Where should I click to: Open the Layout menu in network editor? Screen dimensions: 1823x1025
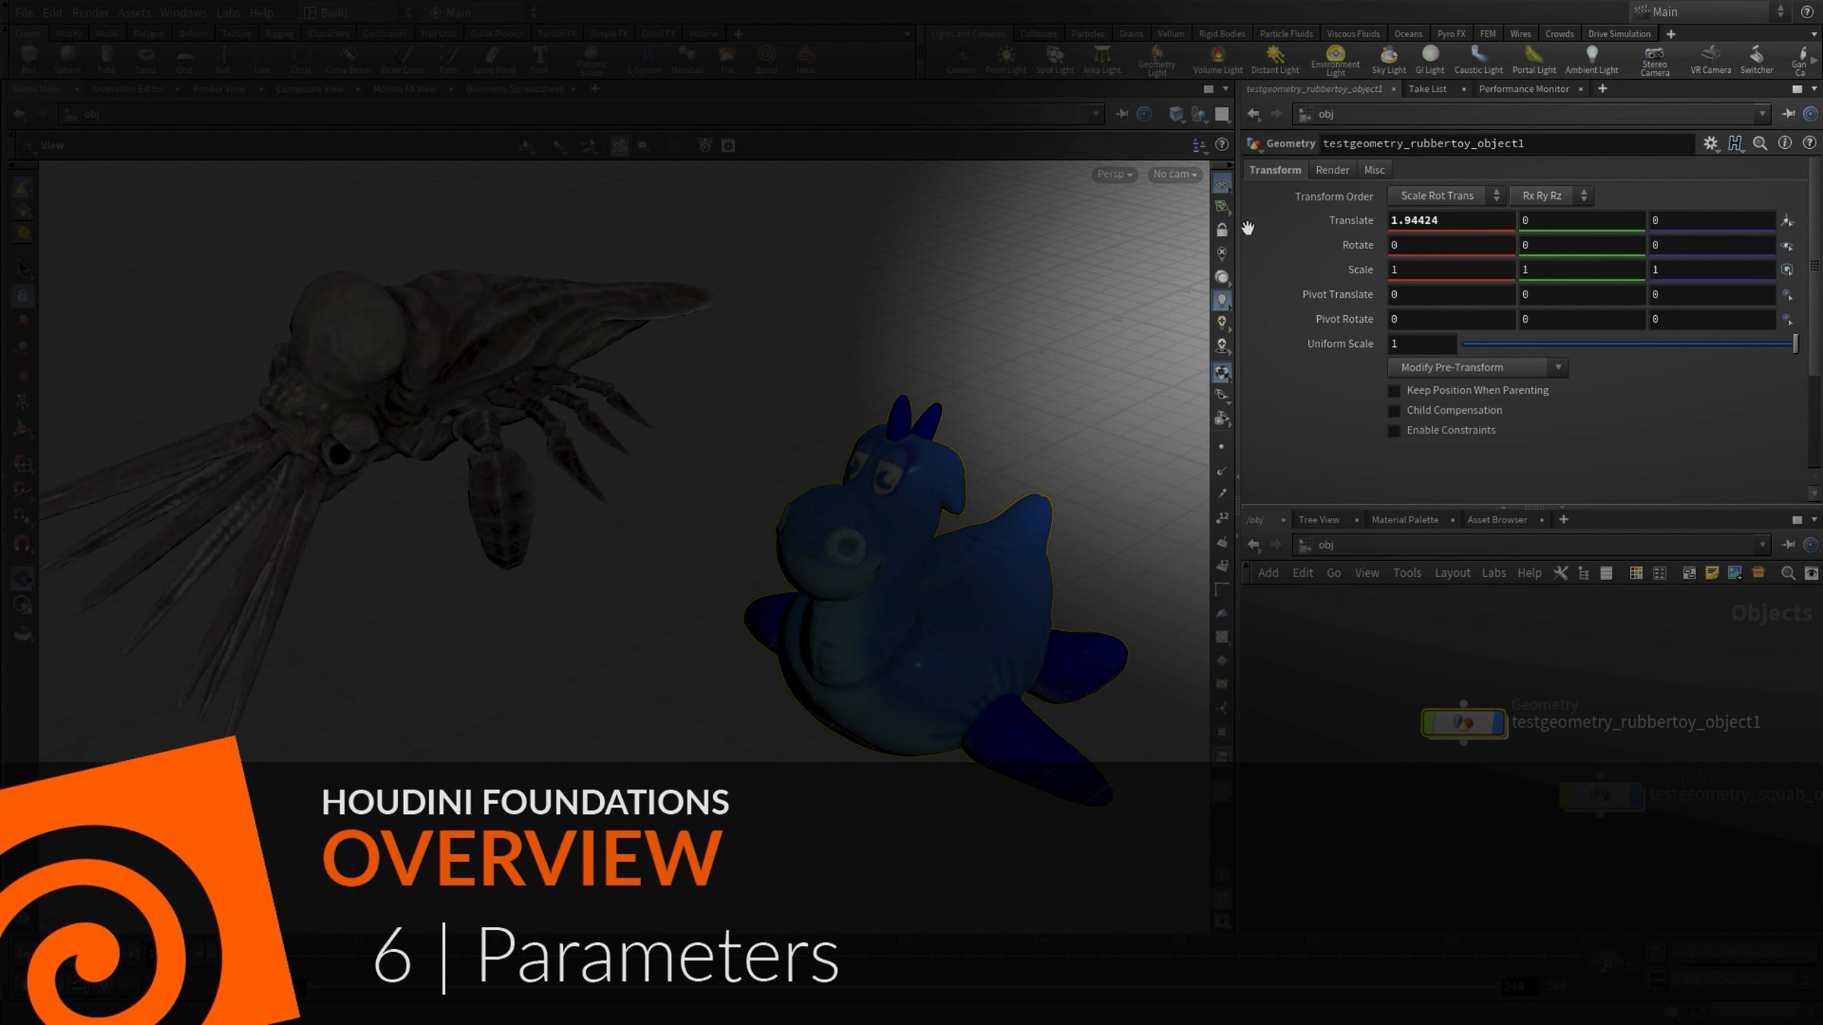[1452, 573]
